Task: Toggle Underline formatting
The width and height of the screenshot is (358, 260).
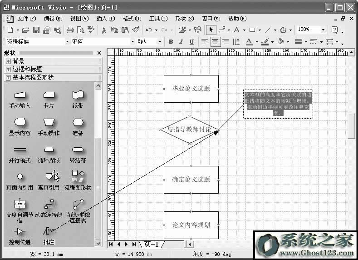Action: pos(191,42)
